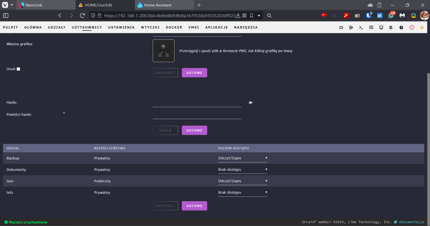Screen dimensions: 430x226
Task: Click the Hasło password input field
Action: tap(197, 102)
